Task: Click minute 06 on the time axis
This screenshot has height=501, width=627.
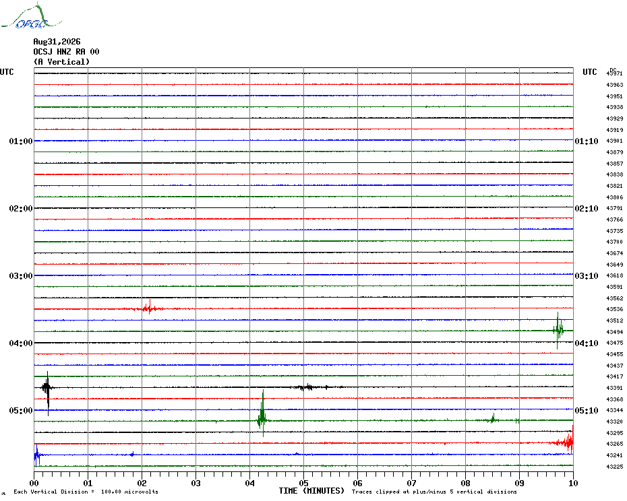Action: pos(358,483)
